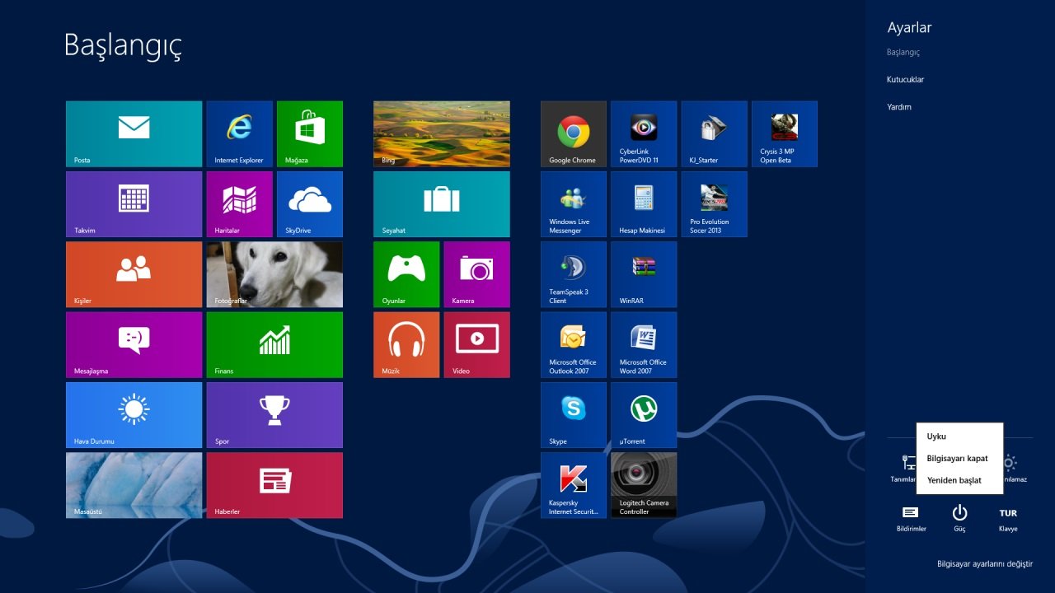
Task: Open Kutucuklar tile settings
Action: (905, 80)
